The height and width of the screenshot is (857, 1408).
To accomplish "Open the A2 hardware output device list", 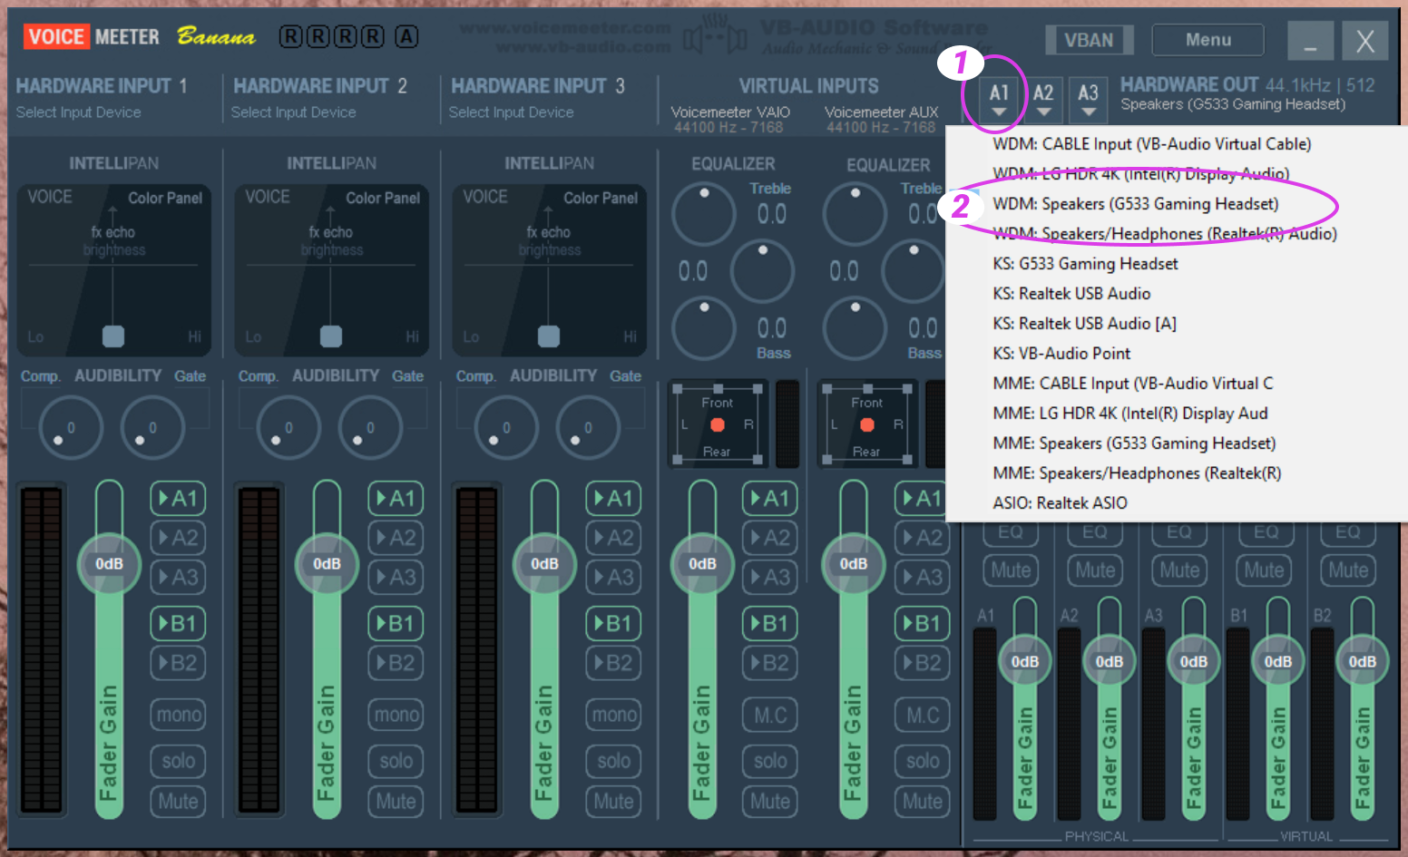I will point(1043,100).
